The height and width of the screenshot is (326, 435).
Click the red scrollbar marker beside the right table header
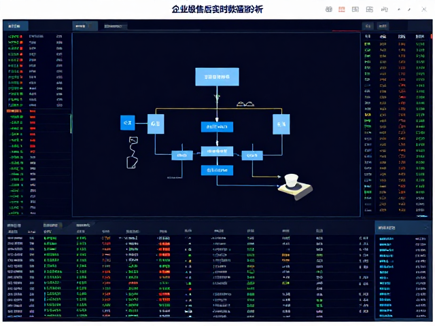pos(431,36)
